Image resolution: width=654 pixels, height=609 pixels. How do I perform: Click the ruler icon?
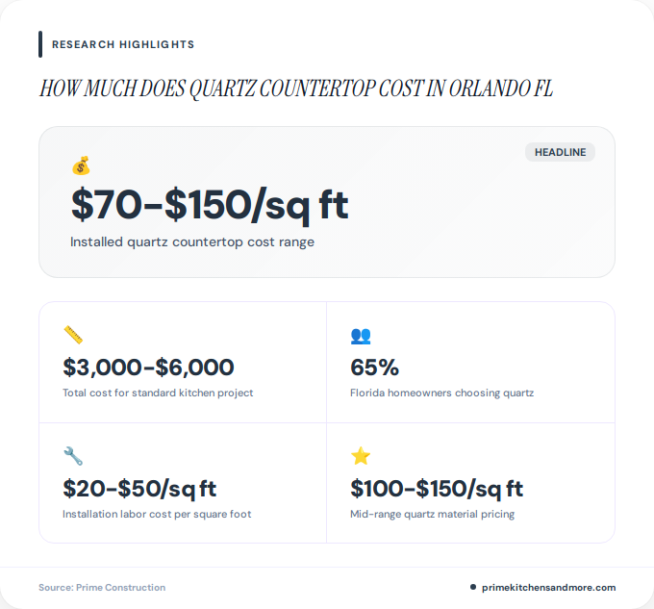click(73, 335)
